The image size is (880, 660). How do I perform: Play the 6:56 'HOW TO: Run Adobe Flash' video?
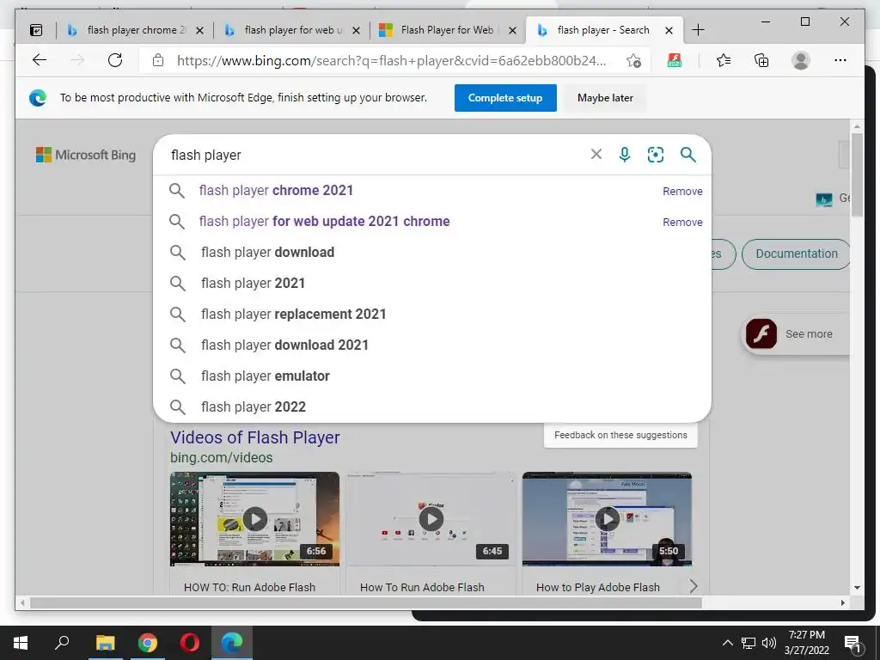coord(254,519)
